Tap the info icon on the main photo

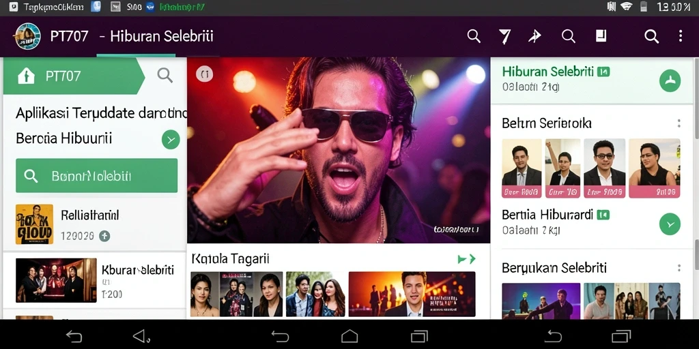coord(205,74)
